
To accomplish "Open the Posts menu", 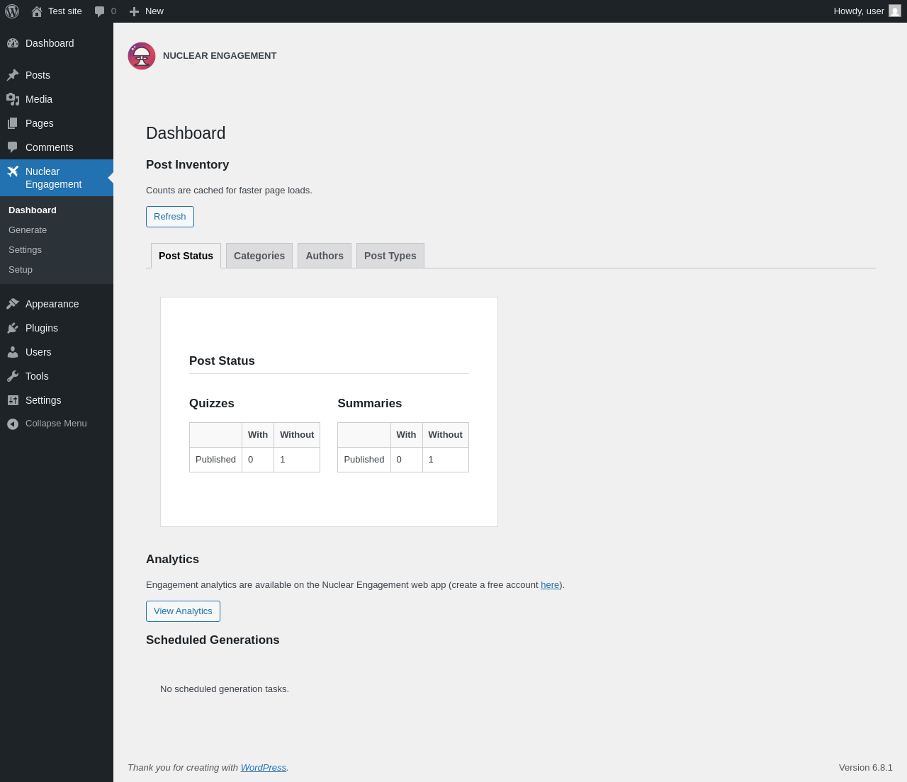I will [38, 75].
